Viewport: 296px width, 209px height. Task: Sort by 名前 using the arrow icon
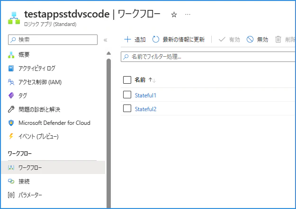tap(152, 80)
